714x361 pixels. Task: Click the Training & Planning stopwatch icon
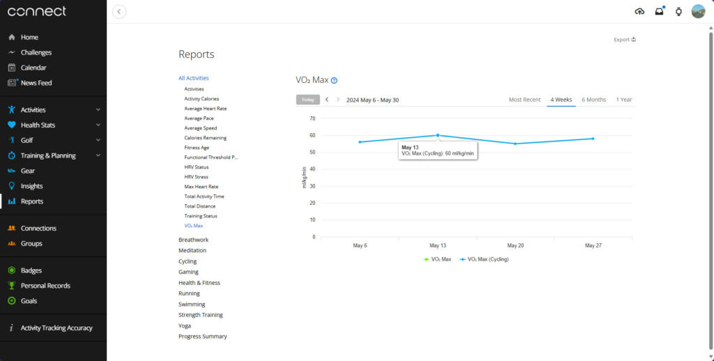coord(12,155)
